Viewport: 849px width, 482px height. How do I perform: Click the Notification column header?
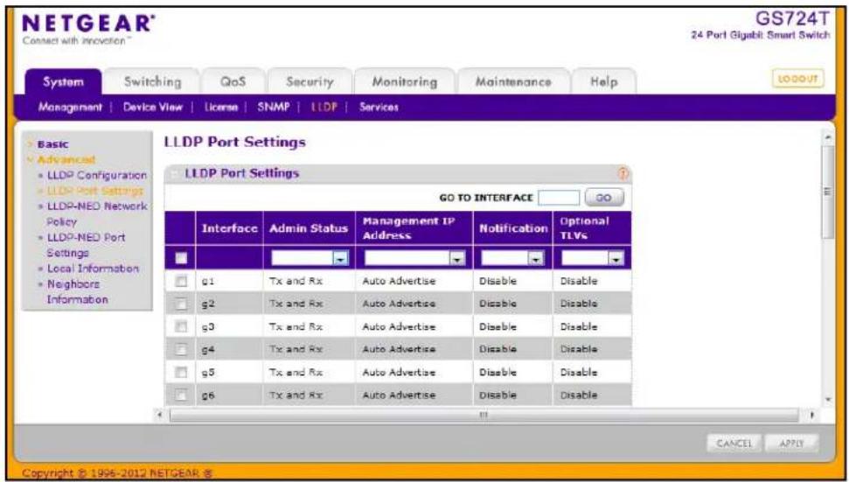pyautogui.click(x=512, y=228)
